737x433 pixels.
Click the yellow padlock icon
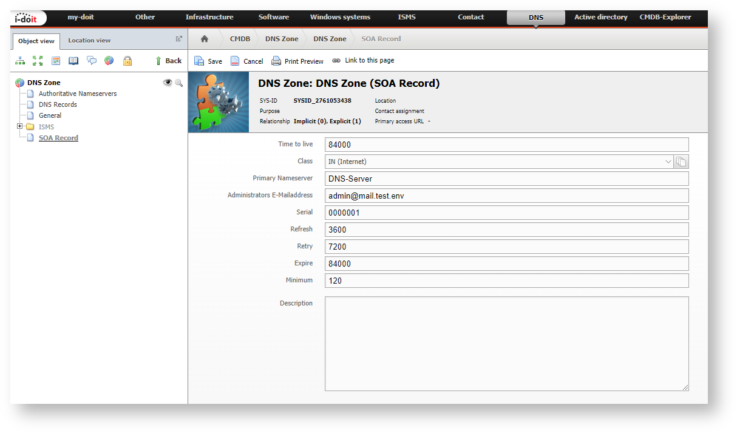127,61
